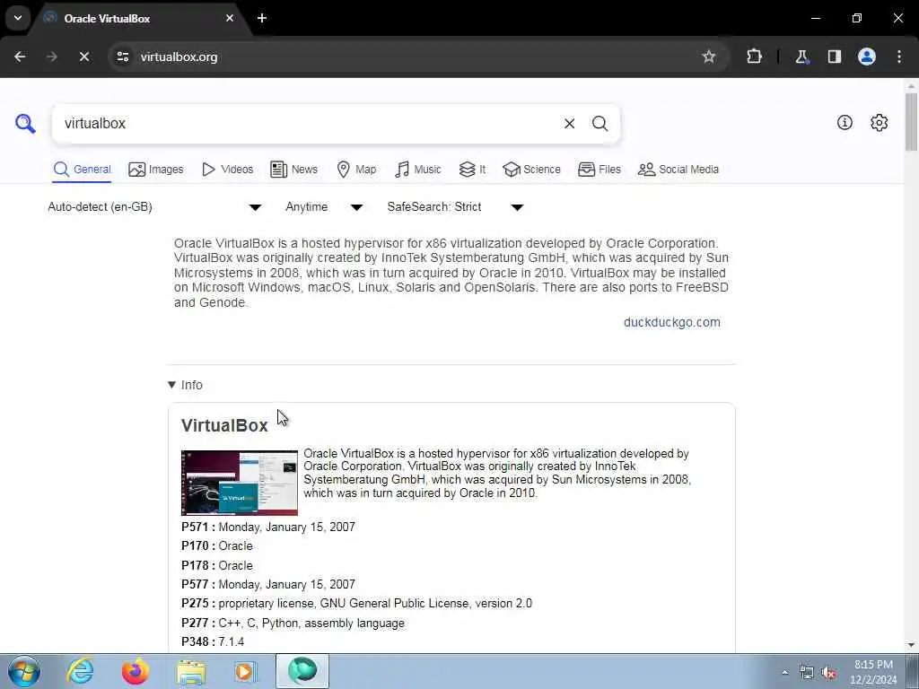The width and height of the screenshot is (919, 689).
Task: Open Chrome three-dot menu
Action: [x=899, y=57]
